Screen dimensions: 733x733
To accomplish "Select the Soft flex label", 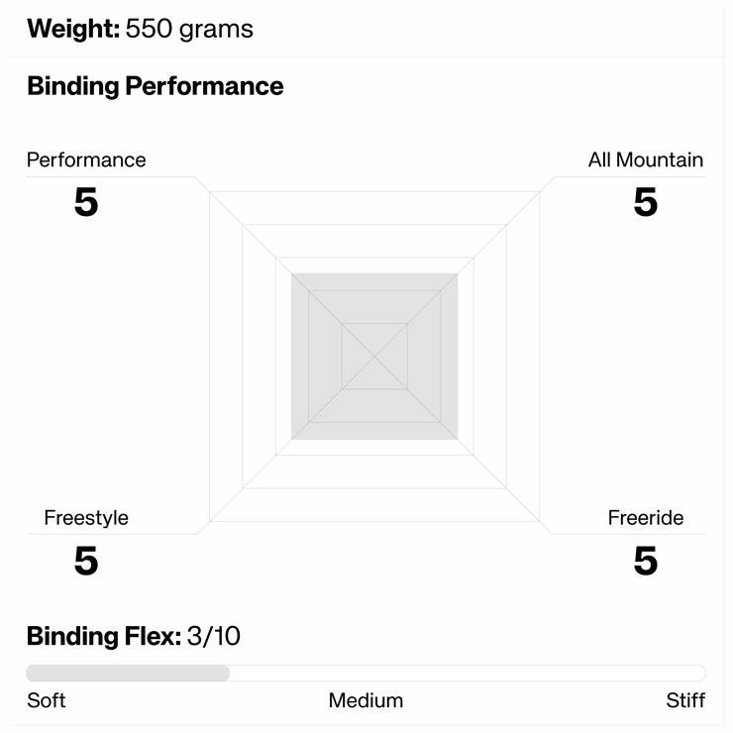I will [47, 701].
